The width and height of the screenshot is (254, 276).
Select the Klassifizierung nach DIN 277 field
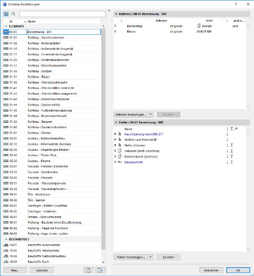pyautogui.click(x=144, y=134)
